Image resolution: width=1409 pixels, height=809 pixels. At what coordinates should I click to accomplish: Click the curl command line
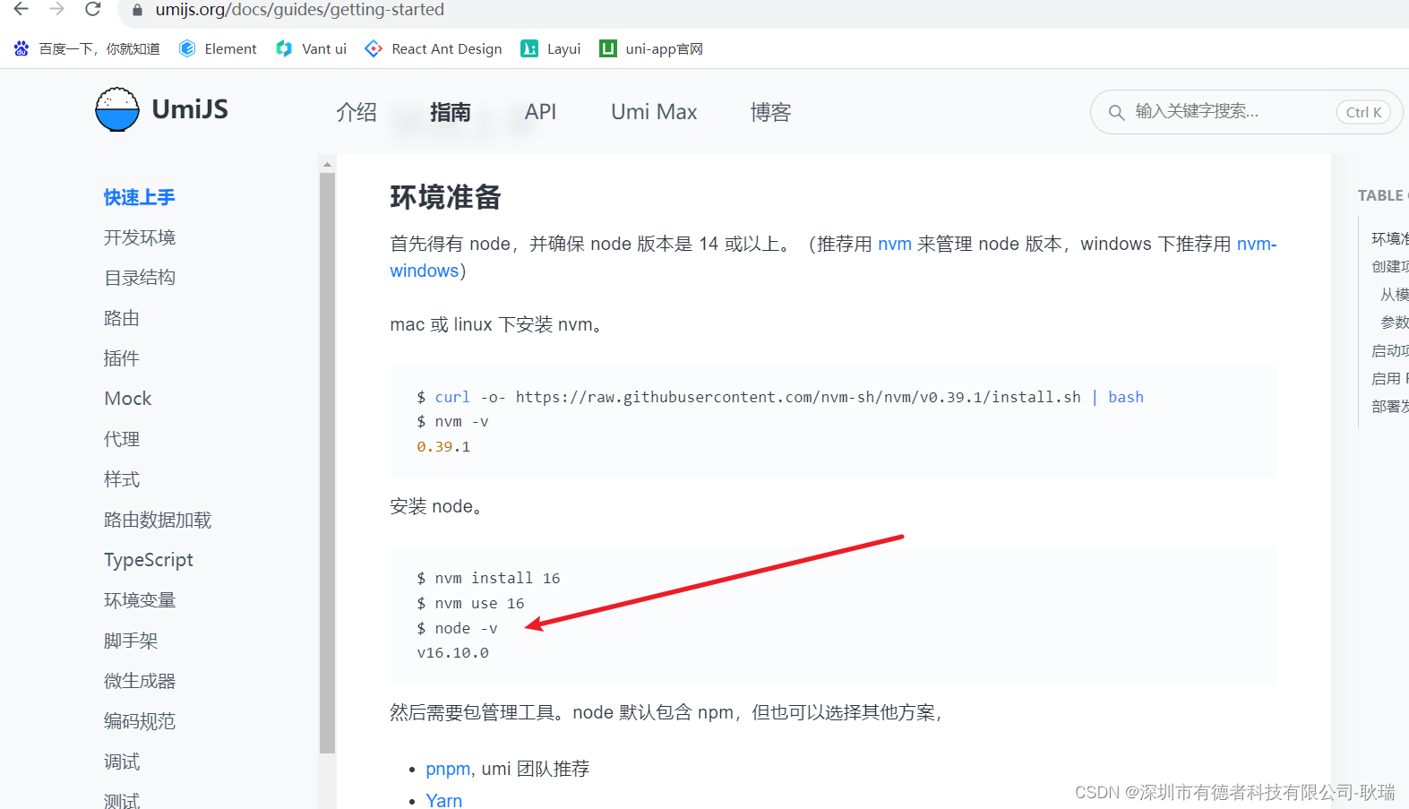780,397
